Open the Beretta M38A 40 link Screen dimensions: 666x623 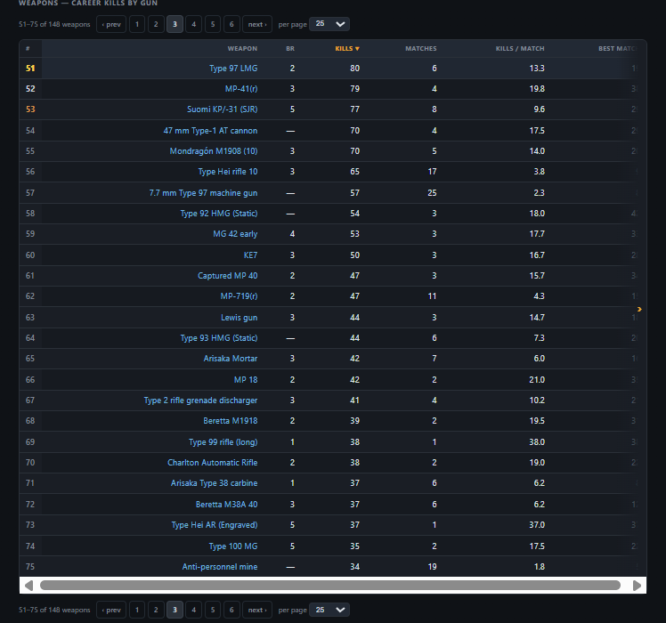[x=226, y=504]
